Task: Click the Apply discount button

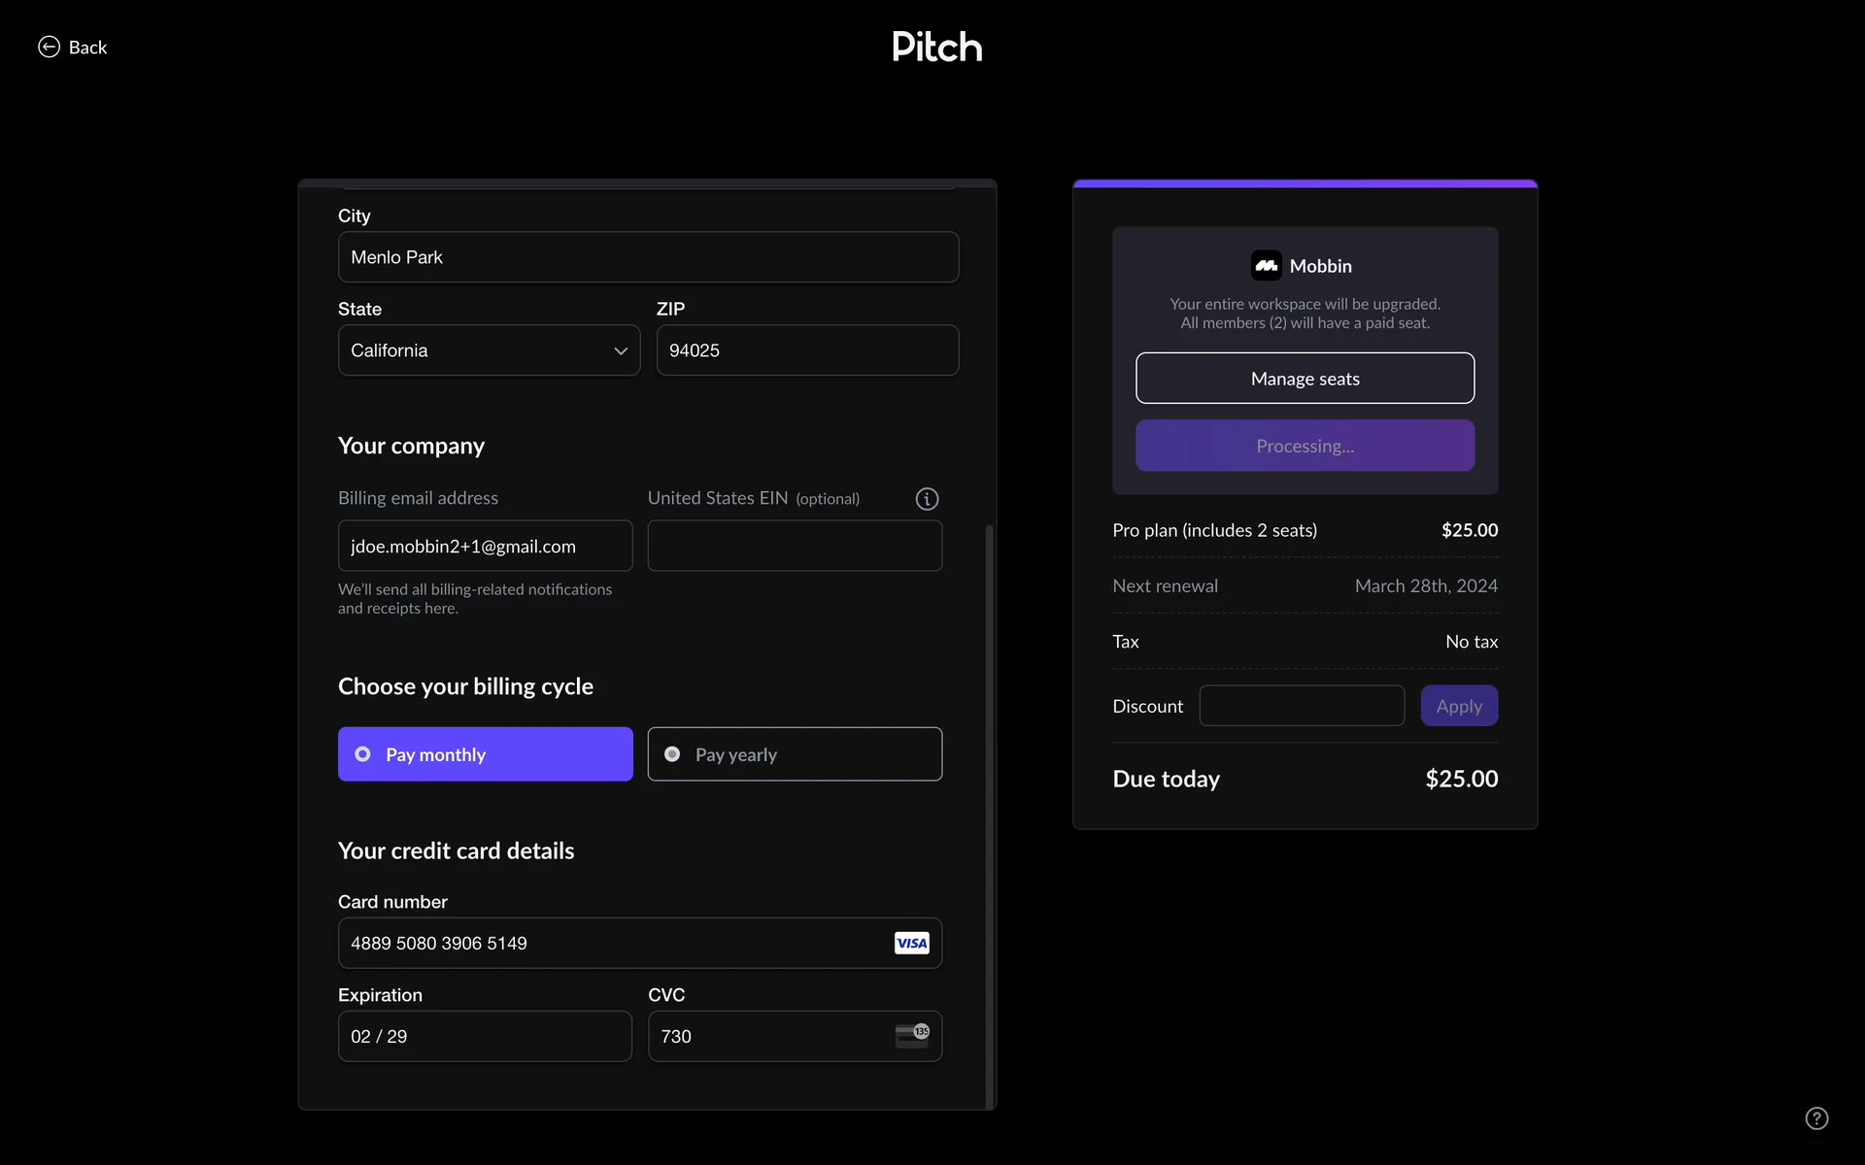Action: [1458, 706]
